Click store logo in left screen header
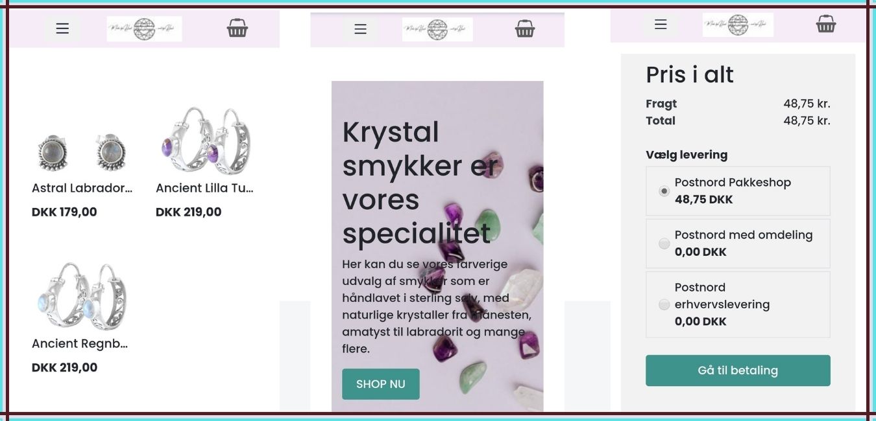 coord(144,29)
